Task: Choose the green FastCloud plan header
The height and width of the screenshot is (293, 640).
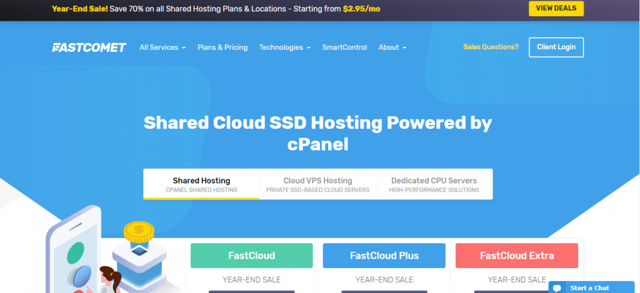Action: point(251,256)
